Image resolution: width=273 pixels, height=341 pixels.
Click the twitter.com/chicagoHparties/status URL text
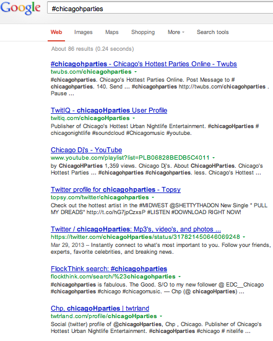click(x=145, y=237)
